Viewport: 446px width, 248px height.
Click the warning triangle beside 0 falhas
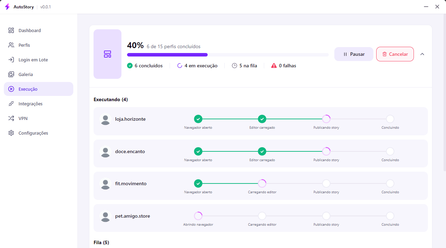coord(274,66)
